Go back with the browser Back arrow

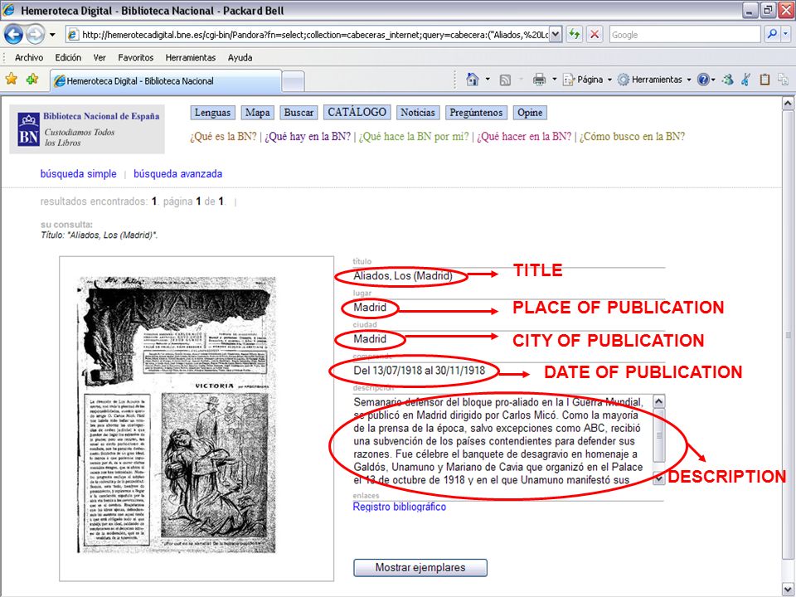[x=14, y=35]
